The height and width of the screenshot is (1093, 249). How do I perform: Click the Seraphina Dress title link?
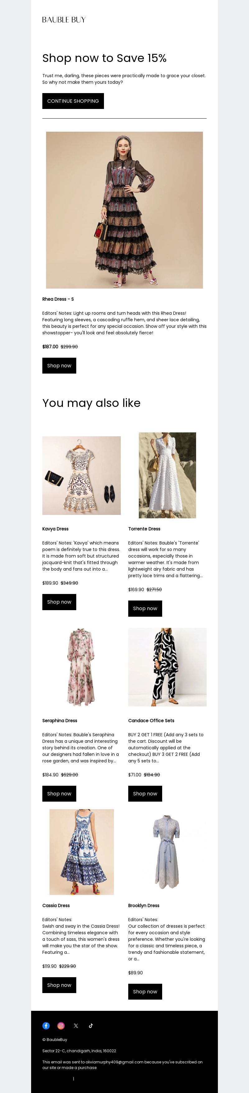[x=60, y=720]
